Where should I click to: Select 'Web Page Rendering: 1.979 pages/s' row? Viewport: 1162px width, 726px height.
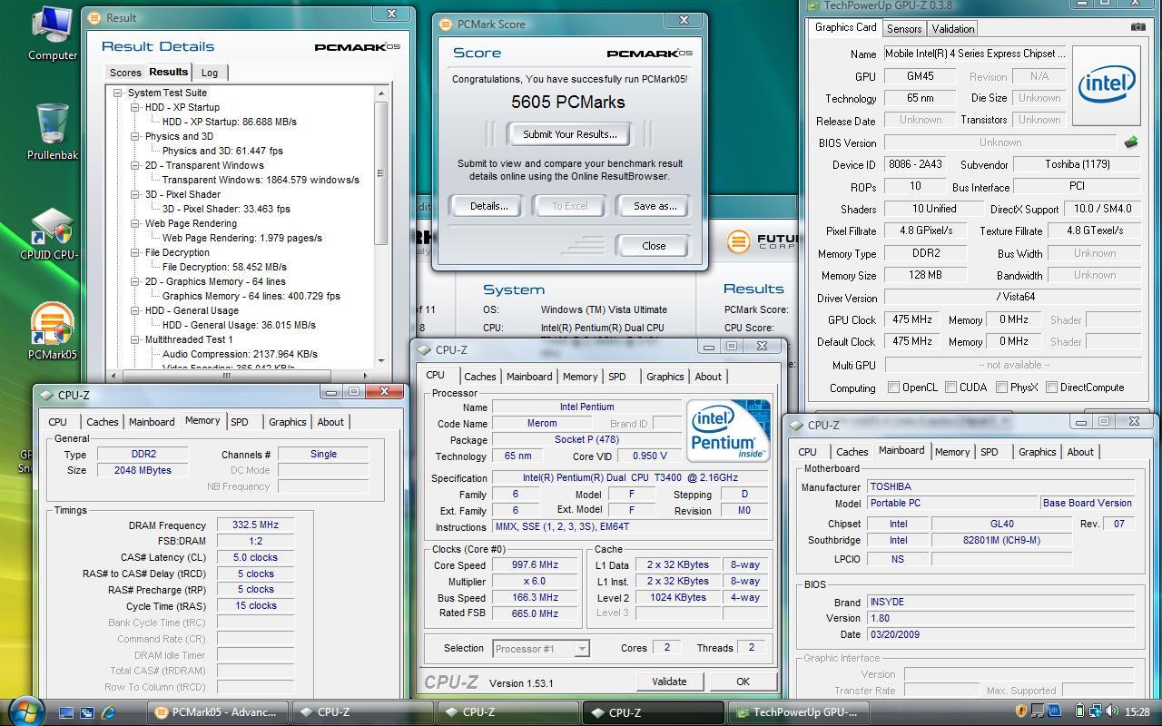242,238
